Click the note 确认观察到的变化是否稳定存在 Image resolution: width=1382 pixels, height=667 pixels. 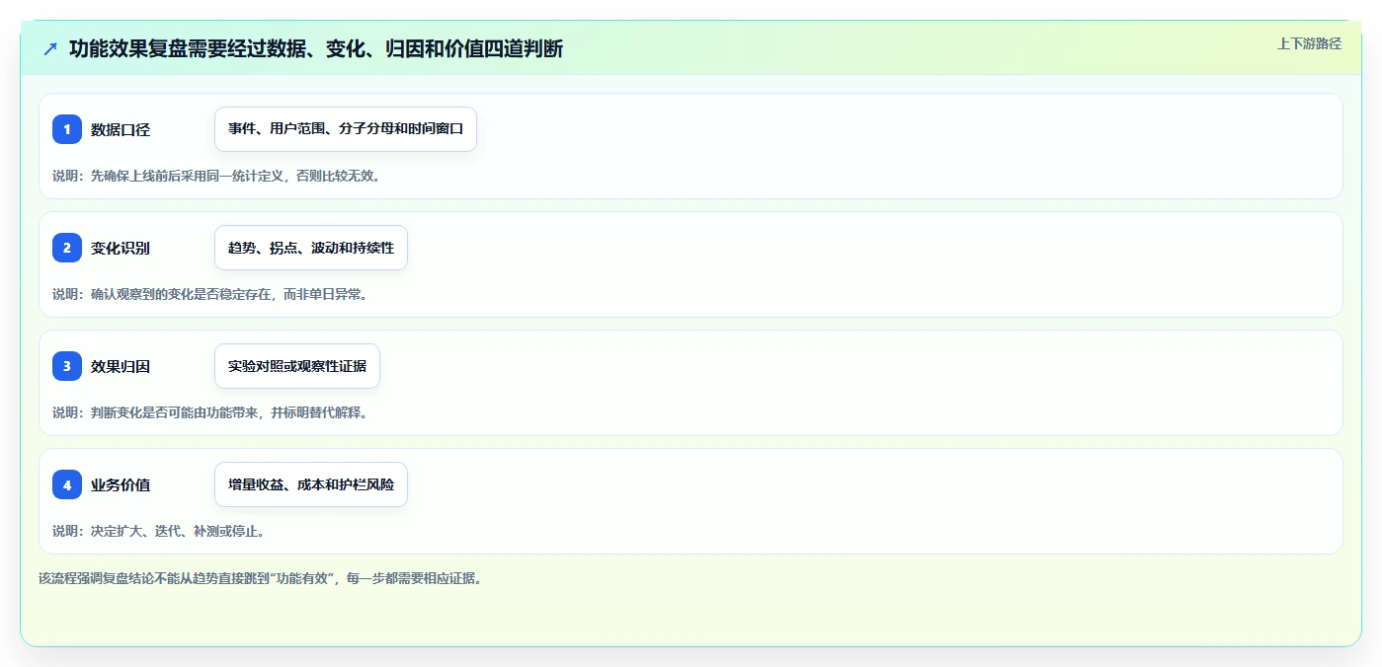click(181, 294)
